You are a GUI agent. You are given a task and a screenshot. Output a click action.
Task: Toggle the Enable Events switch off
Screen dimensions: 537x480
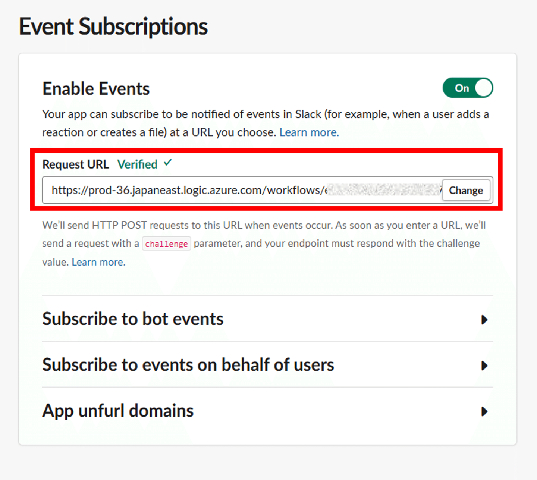[467, 88]
